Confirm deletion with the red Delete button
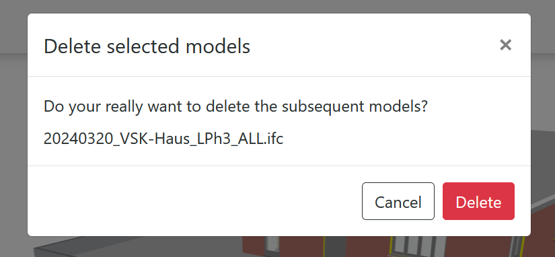 pos(478,201)
